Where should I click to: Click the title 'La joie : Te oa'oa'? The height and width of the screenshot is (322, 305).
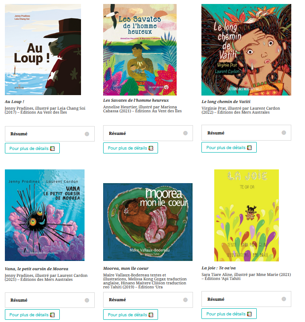(219, 268)
